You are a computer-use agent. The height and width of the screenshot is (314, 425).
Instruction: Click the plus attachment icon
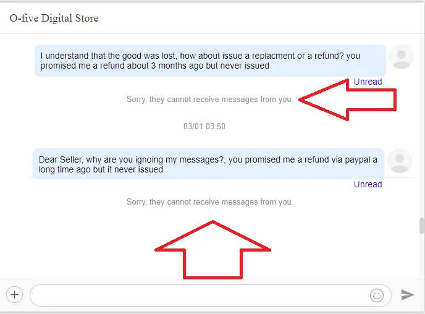click(14, 295)
